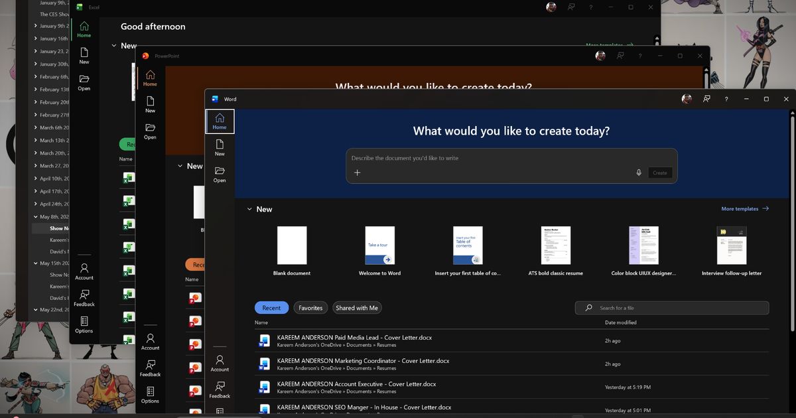
Task: Choose the Interview follow-up letter template
Action: (732, 251)
